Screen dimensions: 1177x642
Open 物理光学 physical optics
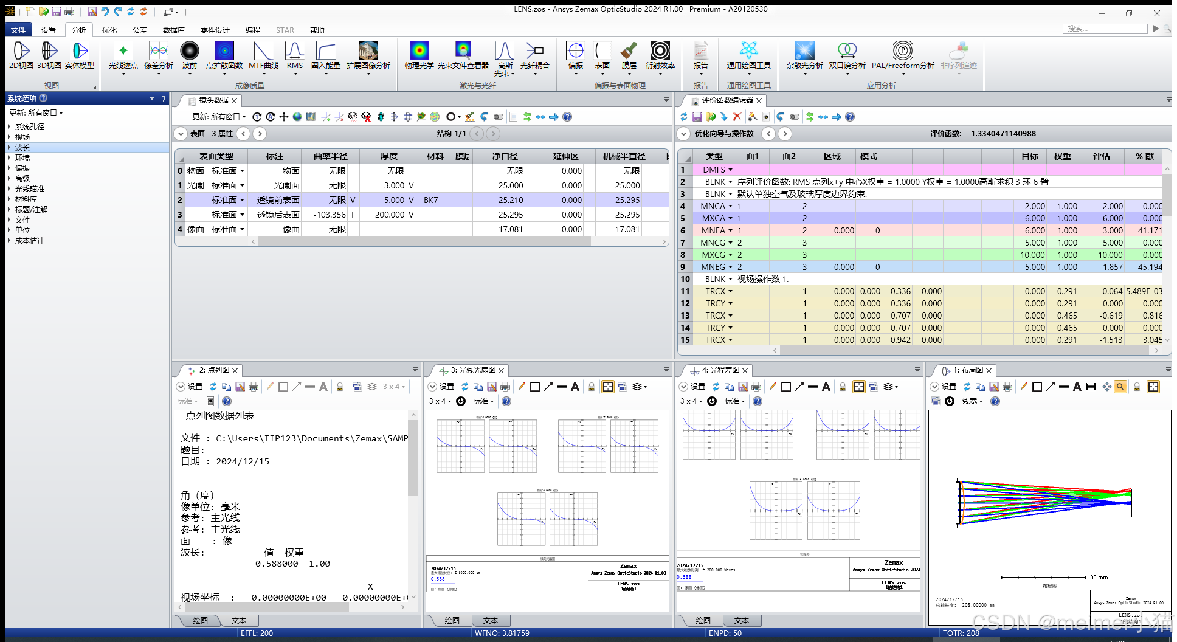(419, 55)
